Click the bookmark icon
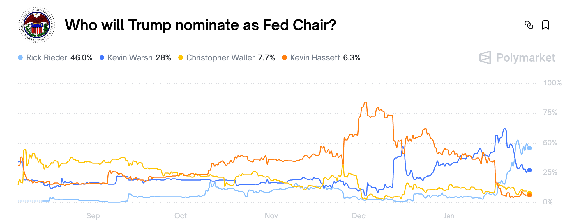This screenshot has height=223, width=565. [546, 26]
